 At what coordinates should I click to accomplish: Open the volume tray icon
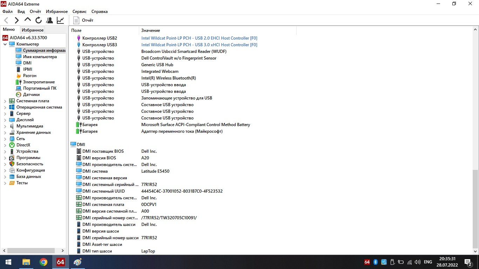click(x=417, y=262)
